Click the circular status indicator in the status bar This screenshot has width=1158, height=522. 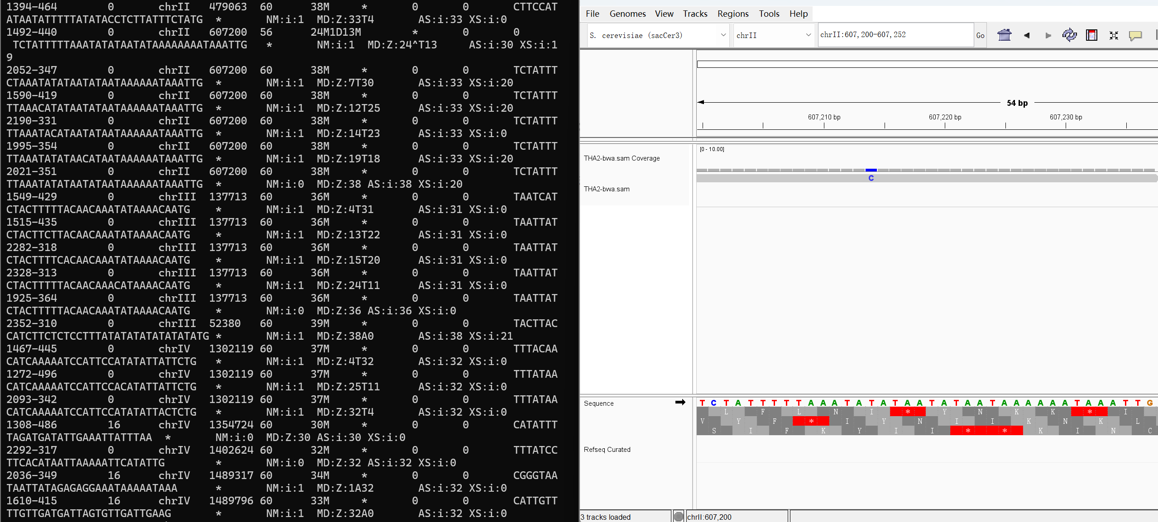678,516
